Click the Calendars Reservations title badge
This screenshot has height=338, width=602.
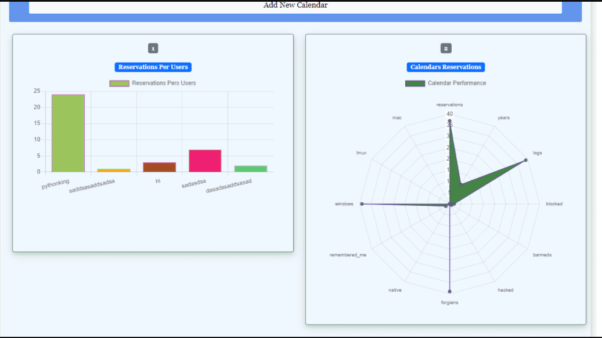446,67
